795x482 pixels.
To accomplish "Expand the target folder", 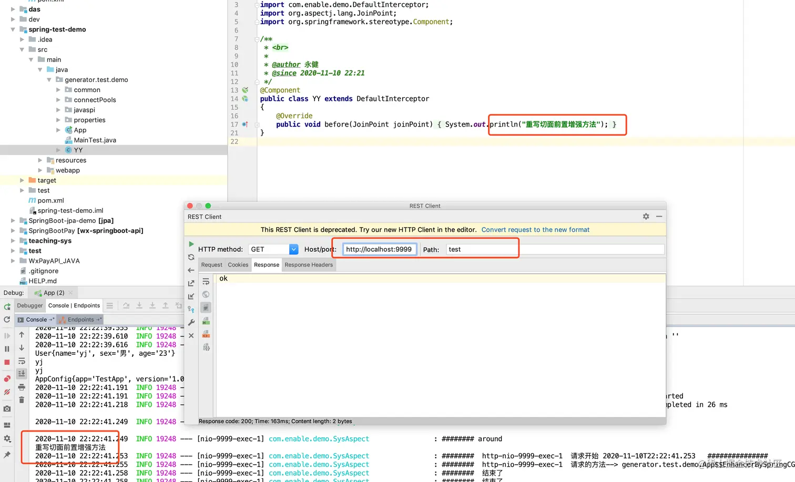I will point(22,180).
